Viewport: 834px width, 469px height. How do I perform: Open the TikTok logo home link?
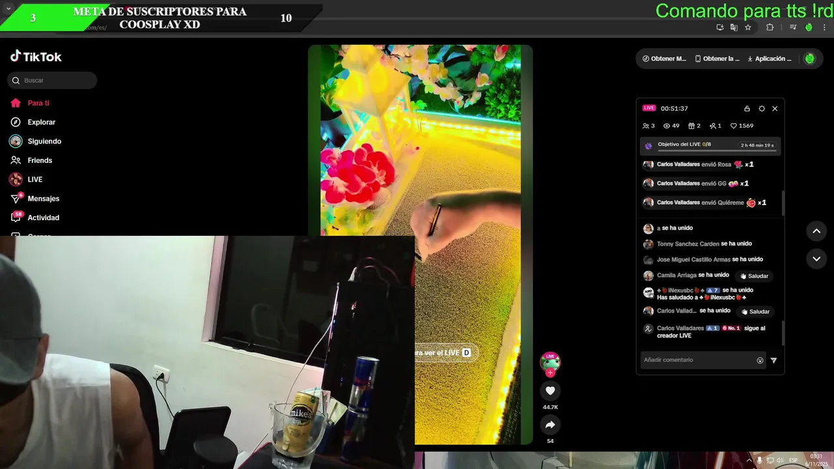coord(36,57)
